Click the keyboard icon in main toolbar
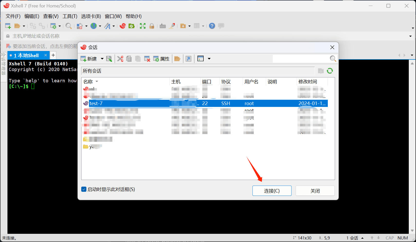 (163, 26)
